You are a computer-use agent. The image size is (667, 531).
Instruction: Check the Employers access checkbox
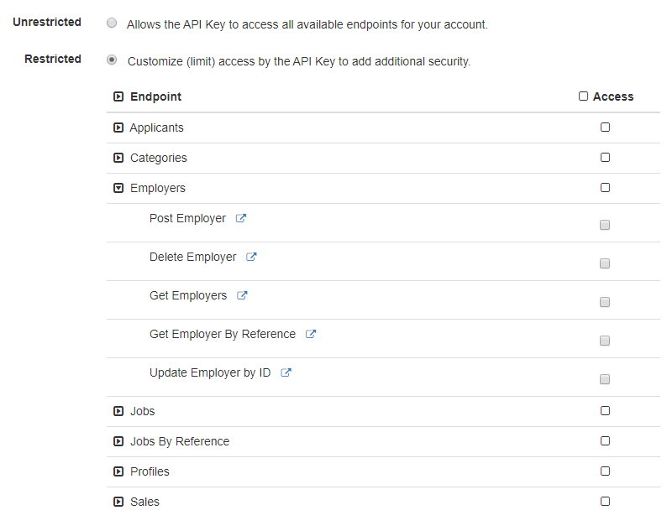605,188
